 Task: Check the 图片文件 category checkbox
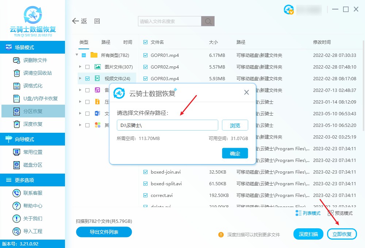coord(88,67)
